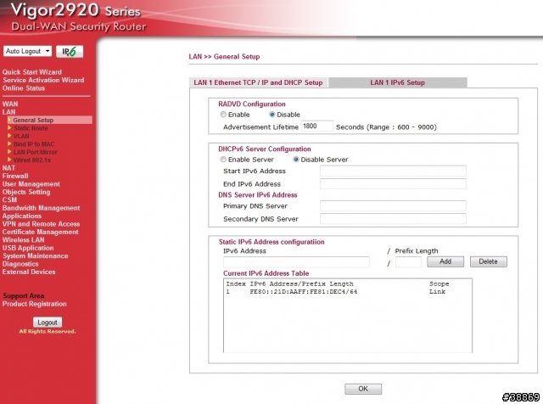543x404 pixels.
Task: Click the Add button
Action: (x=445, y=261)
